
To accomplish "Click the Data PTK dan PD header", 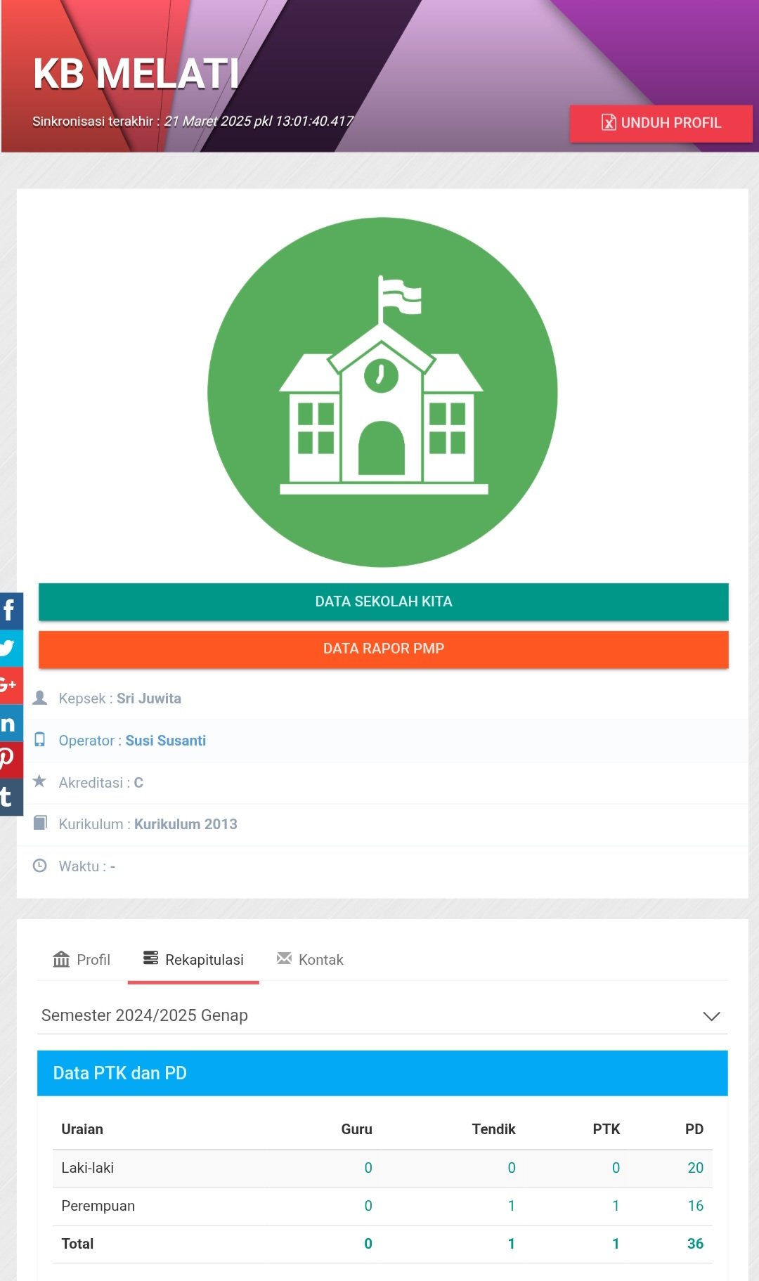I will coord(382,1073).
